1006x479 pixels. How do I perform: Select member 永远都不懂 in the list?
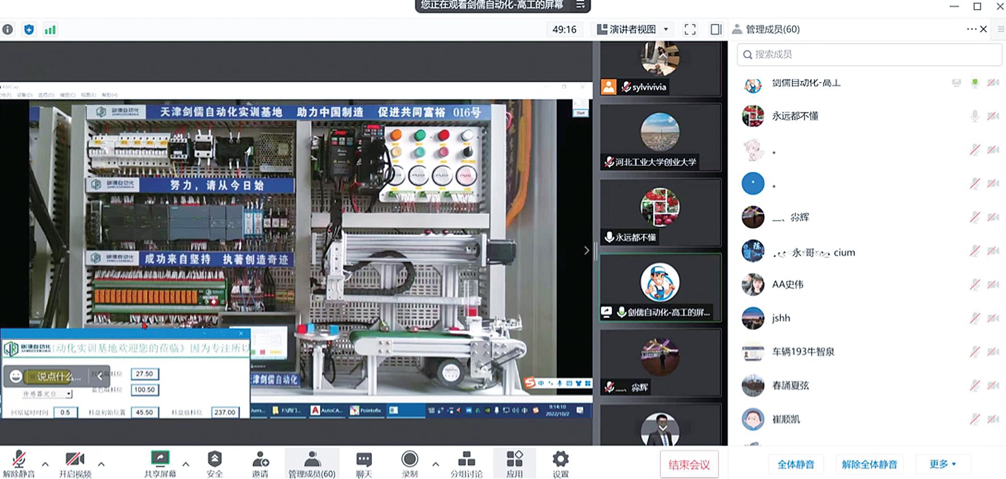pyautogui.click(x=870, y=116)
